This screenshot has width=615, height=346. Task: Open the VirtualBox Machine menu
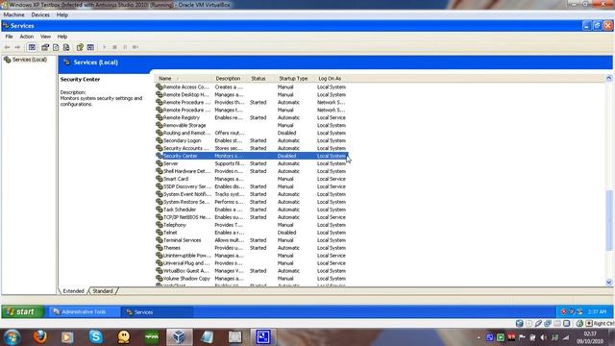pos(13,15)
